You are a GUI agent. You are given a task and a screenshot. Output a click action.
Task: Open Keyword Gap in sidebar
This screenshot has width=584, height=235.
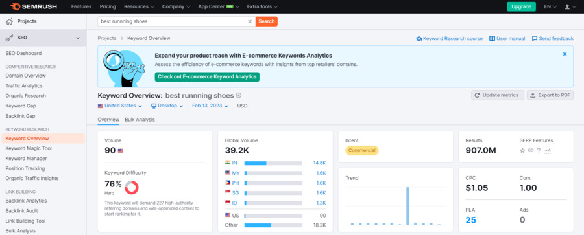21,106
